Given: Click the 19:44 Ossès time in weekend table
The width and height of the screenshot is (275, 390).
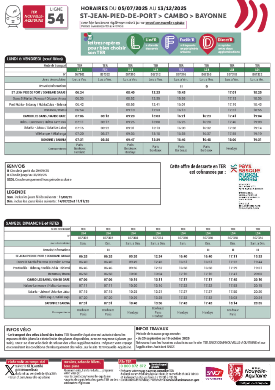Looking at the screenshot, I should click(x=257, y=262).
